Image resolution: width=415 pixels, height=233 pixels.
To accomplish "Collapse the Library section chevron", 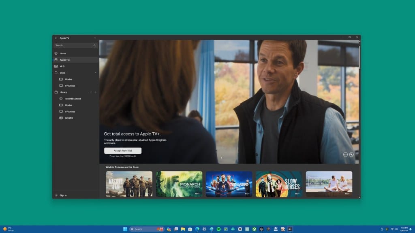I will (96, 92).
